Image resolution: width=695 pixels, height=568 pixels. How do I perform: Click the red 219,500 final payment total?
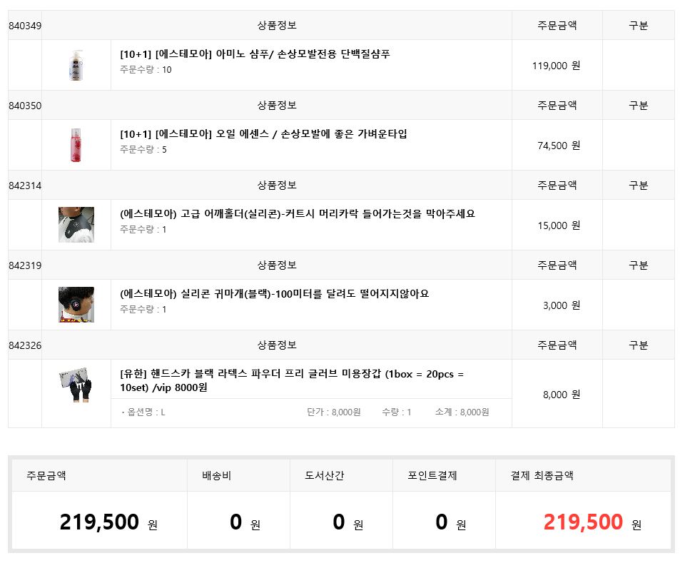583,522
